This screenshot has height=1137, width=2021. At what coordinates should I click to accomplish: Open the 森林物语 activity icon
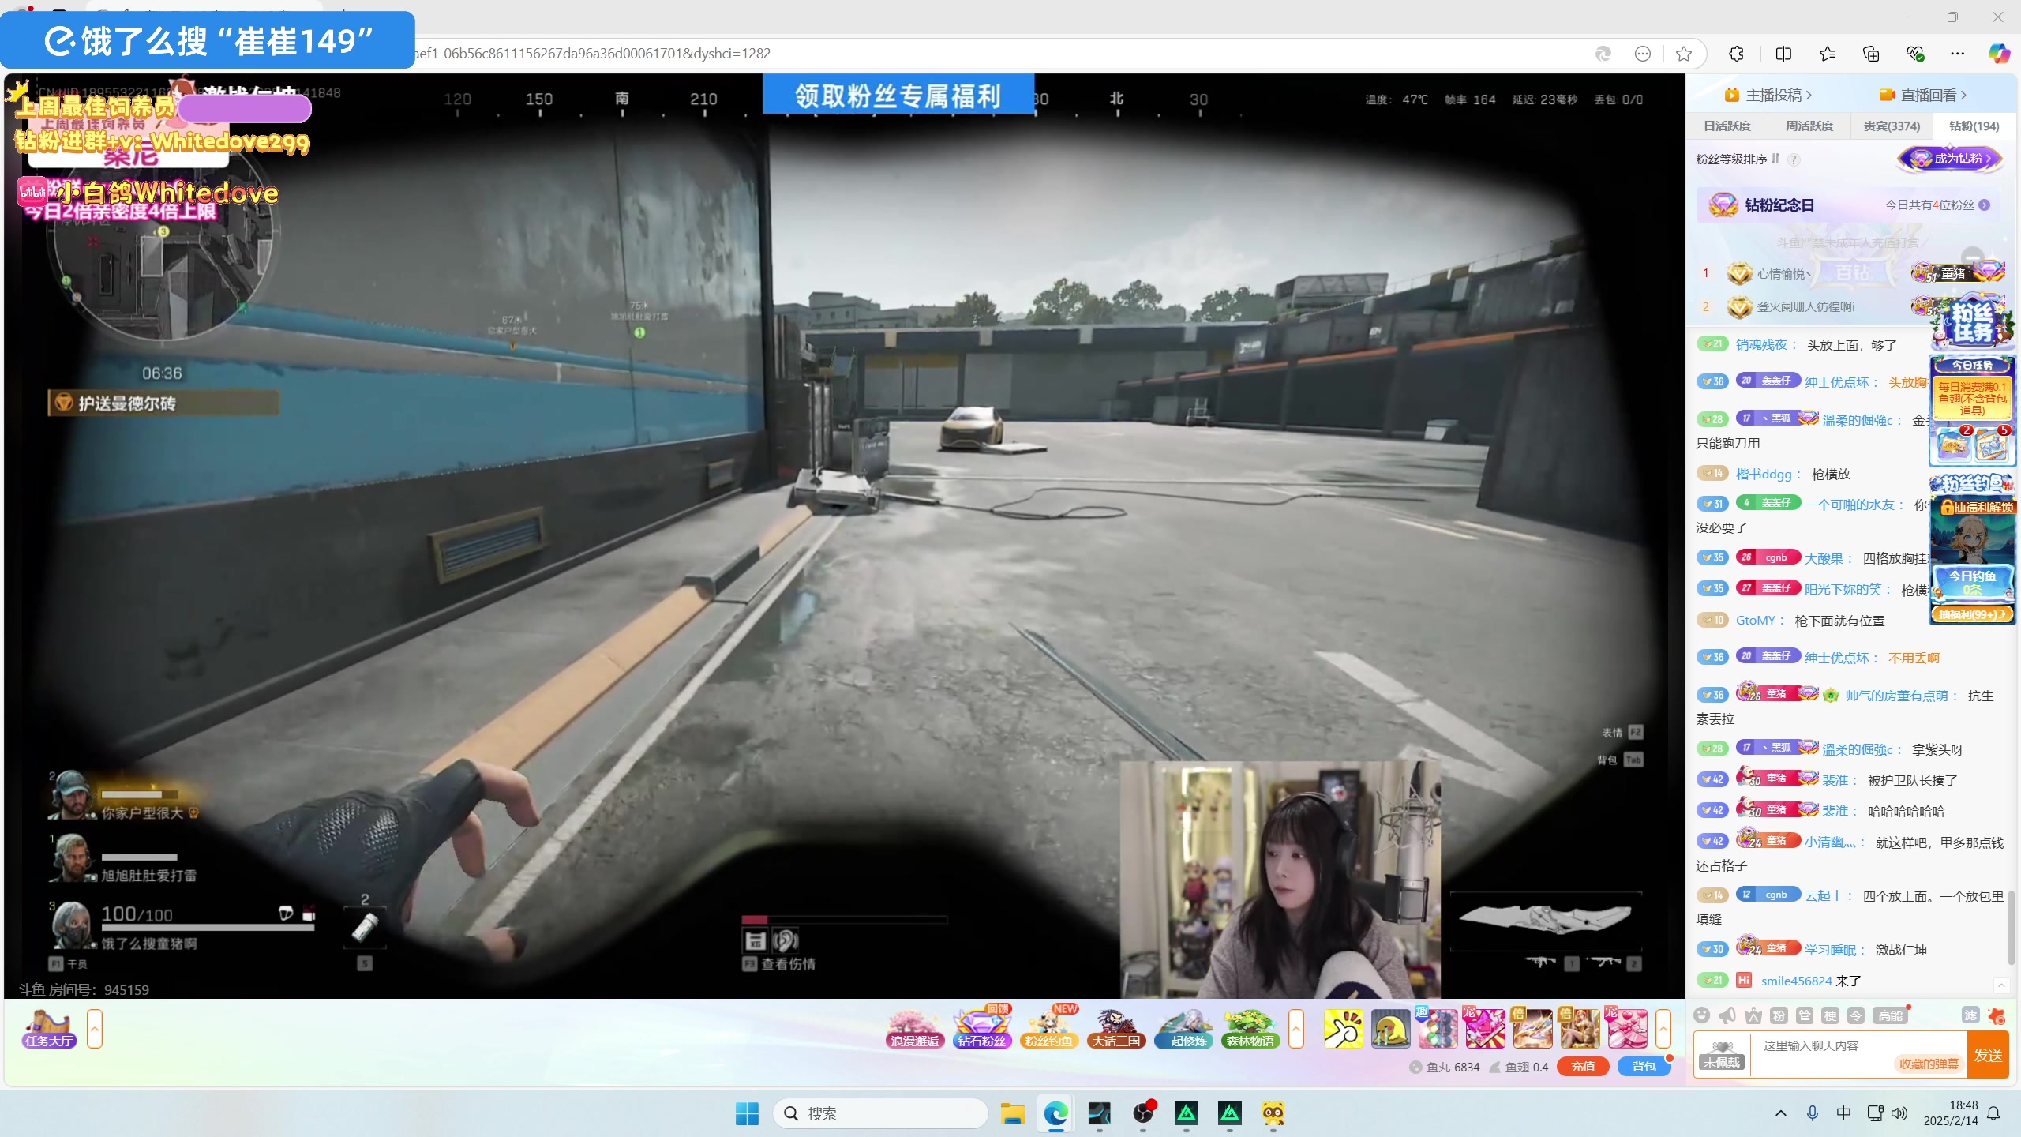1250,1029
